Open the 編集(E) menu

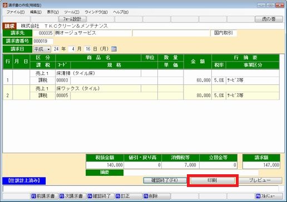36,12
